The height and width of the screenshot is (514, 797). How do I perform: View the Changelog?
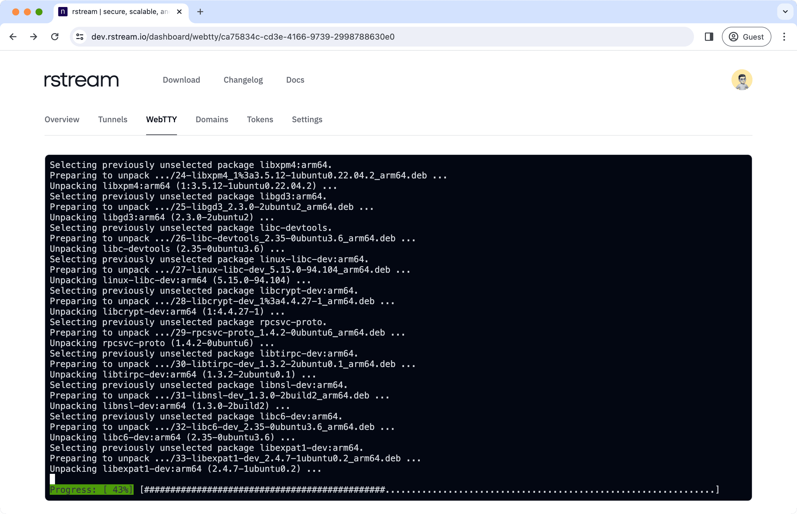click(x=243, y=80)
